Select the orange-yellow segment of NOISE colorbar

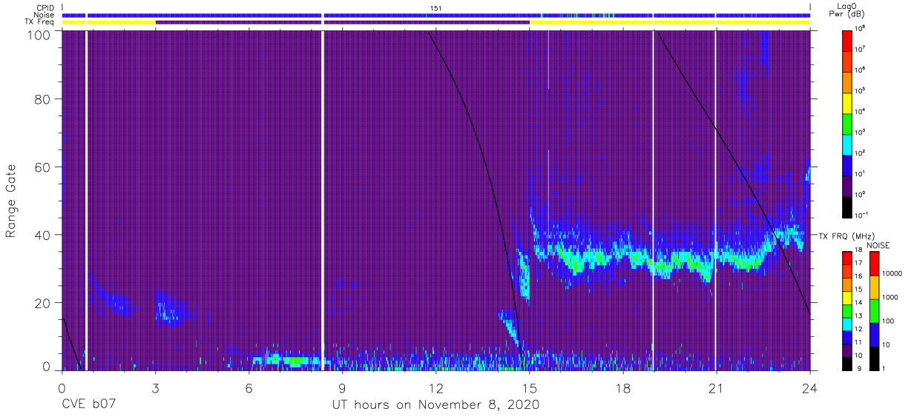tap(874, 287)
